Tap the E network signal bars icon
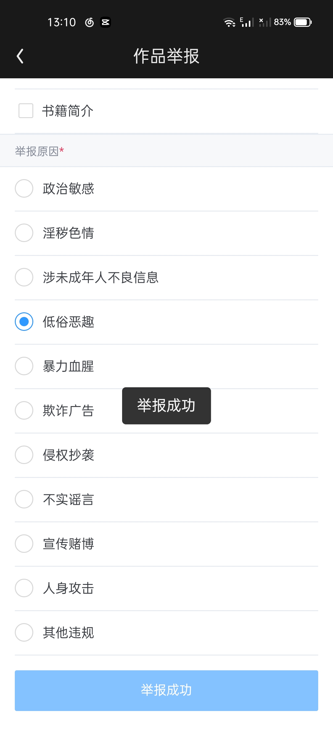 [247, 22]
